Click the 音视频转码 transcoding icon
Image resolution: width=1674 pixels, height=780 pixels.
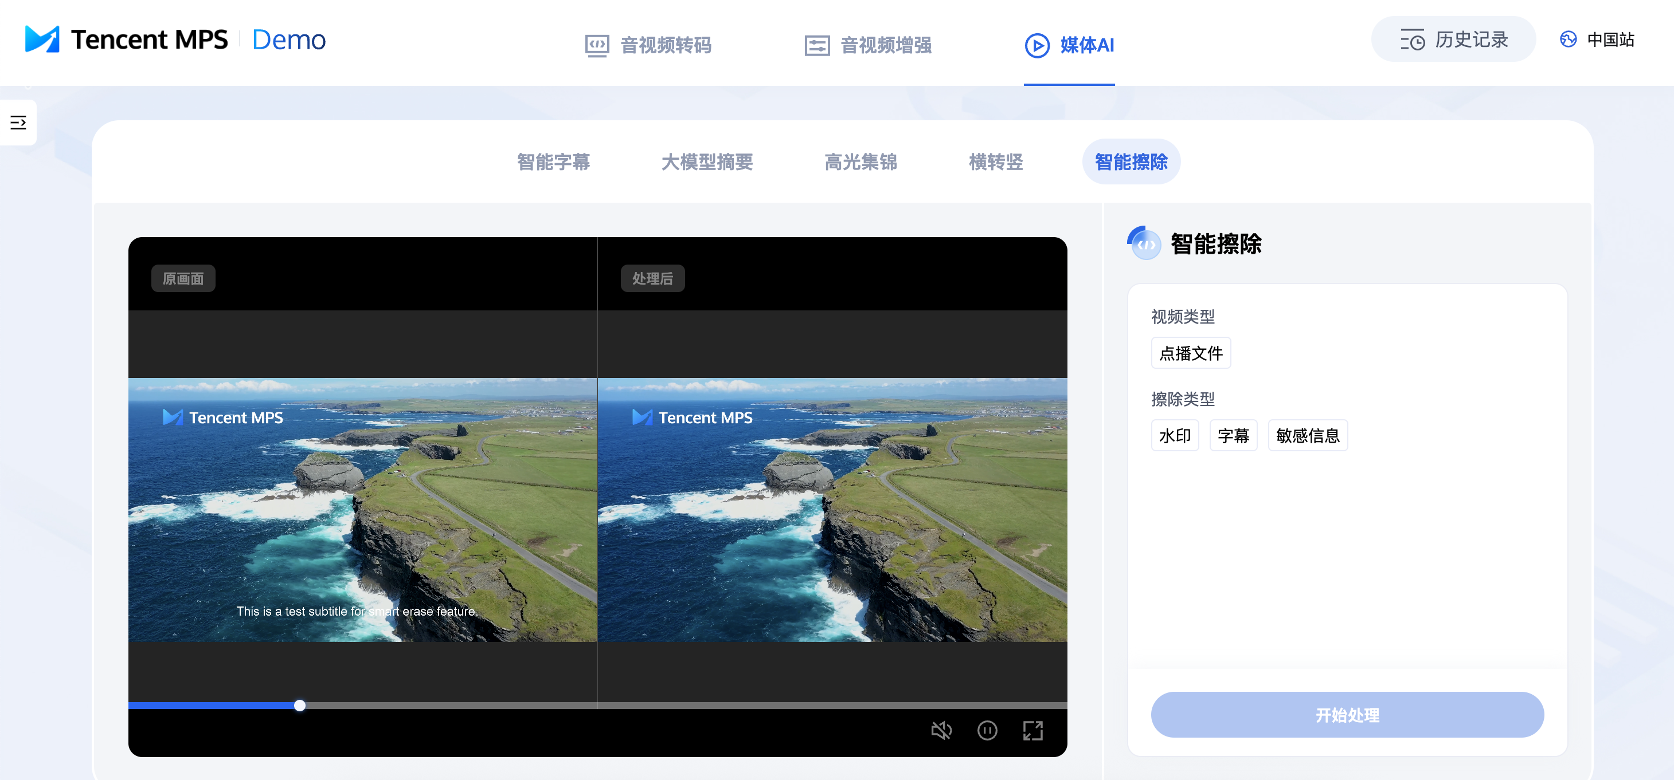[x=597, y=45]
